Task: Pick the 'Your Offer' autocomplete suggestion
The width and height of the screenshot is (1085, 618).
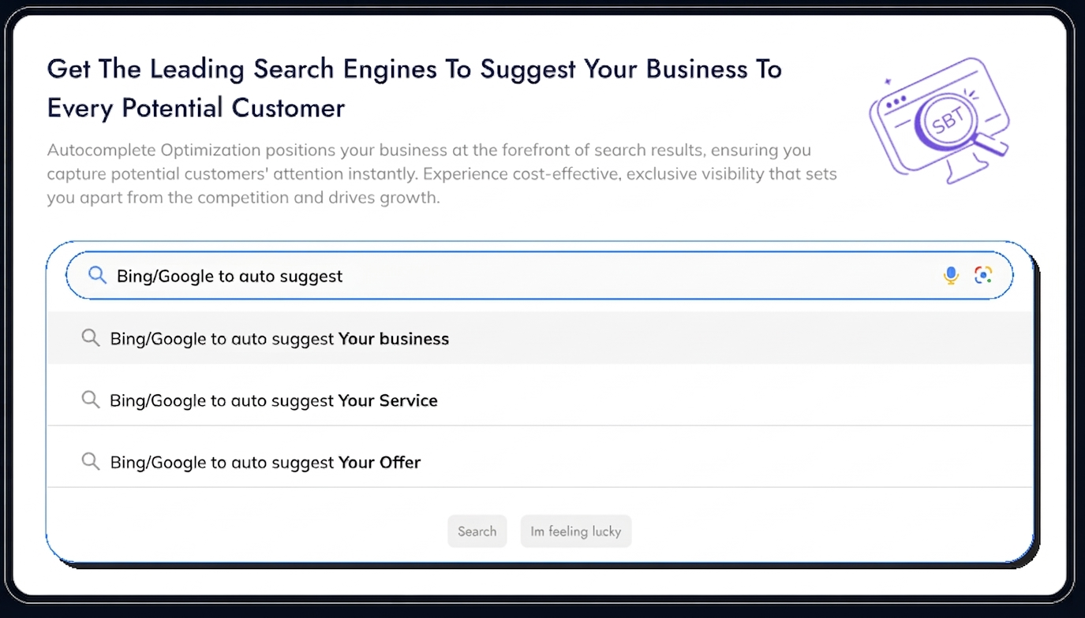Action: [265, 462]
